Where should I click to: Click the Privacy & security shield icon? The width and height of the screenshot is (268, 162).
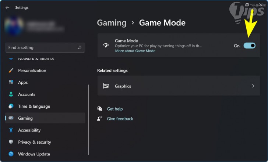11,142
